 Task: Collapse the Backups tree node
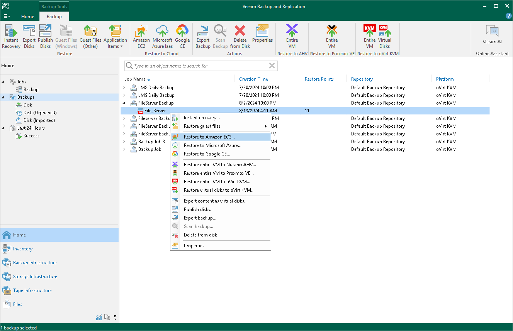coord(3,97)
